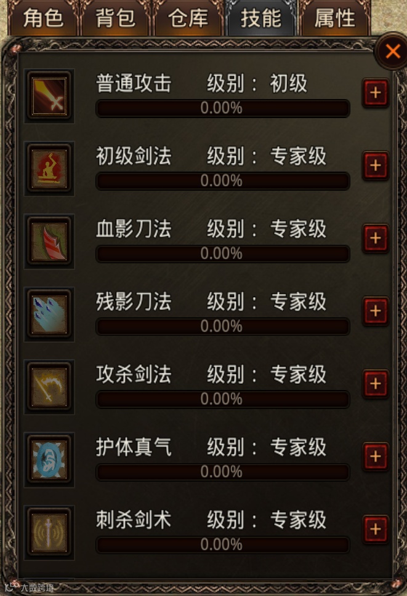
Task: Add point to 血影刀法 via plus
Action: pos(376,238)
